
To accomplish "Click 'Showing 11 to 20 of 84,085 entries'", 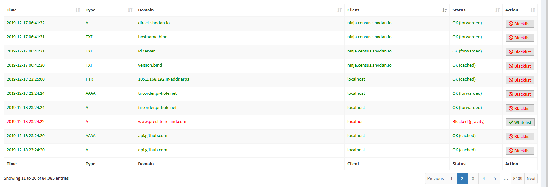I will pyautogui.click(x=36, y=178).
